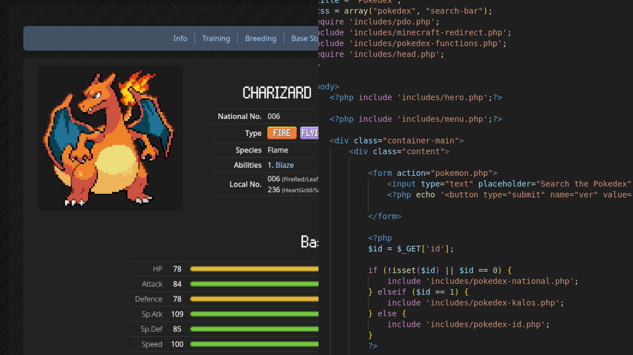Click the Speed value 100
The width and height of the screenshot is (633, 355).
click(x=177, y=344)
